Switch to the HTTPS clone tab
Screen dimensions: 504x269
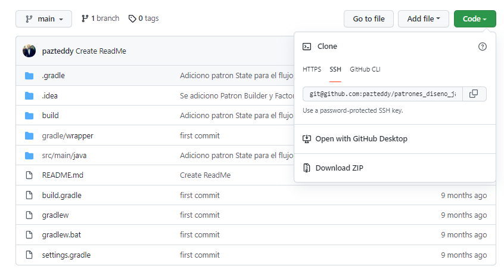312,69
